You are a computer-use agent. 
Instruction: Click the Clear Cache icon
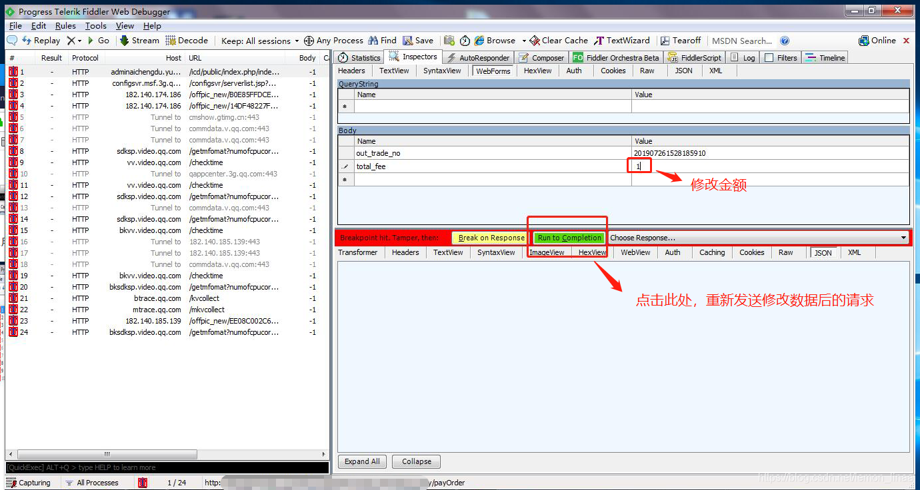[535, 41]
